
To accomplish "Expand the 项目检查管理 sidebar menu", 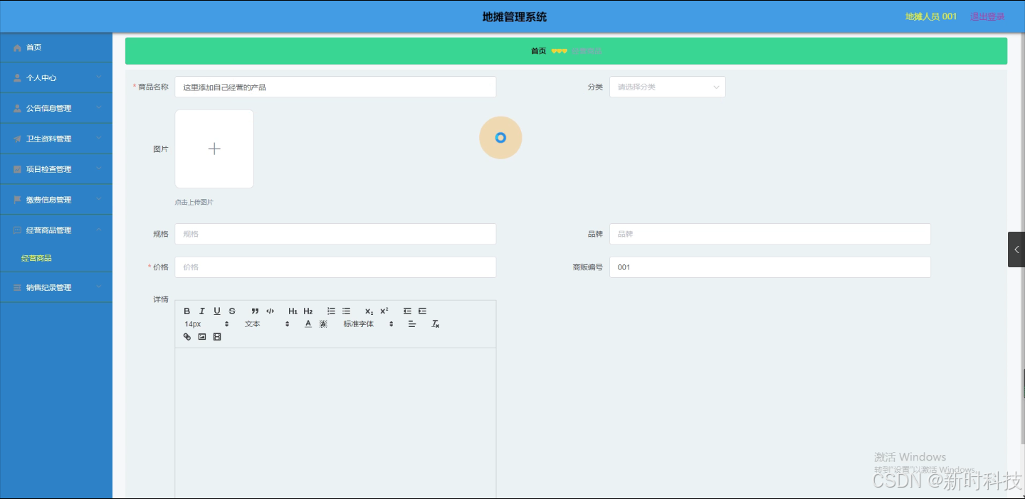I will [56, 169].
